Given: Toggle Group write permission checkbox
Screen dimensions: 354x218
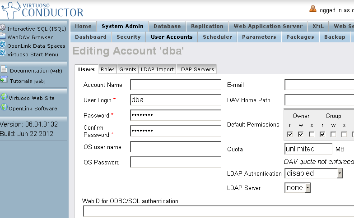Looking at the screenshot, I should 333,134.
